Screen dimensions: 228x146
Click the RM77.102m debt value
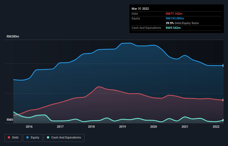(x=174, y=14)
